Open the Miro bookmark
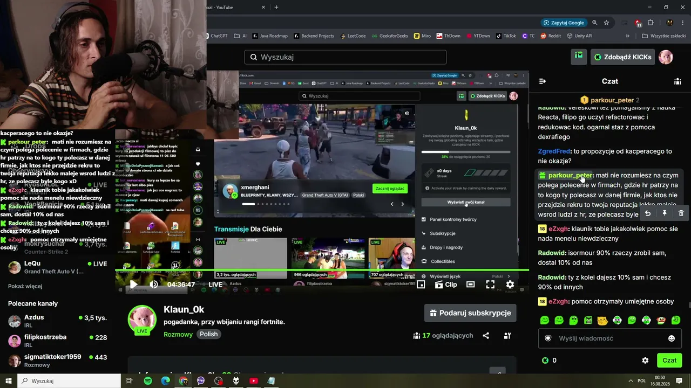 tap(423, 36)
